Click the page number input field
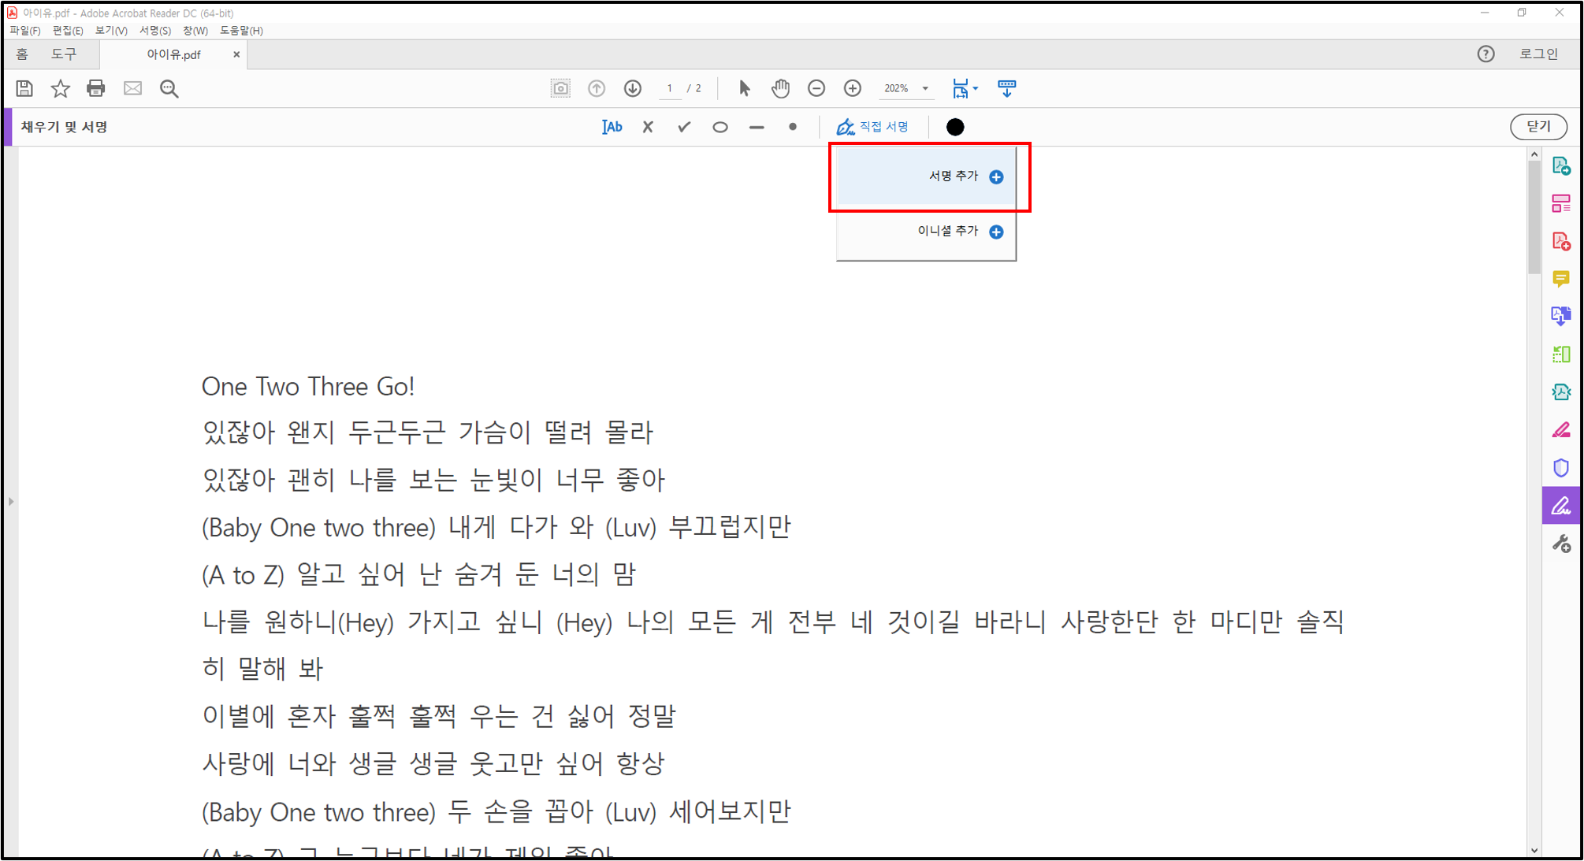 (x=670, y=88)
